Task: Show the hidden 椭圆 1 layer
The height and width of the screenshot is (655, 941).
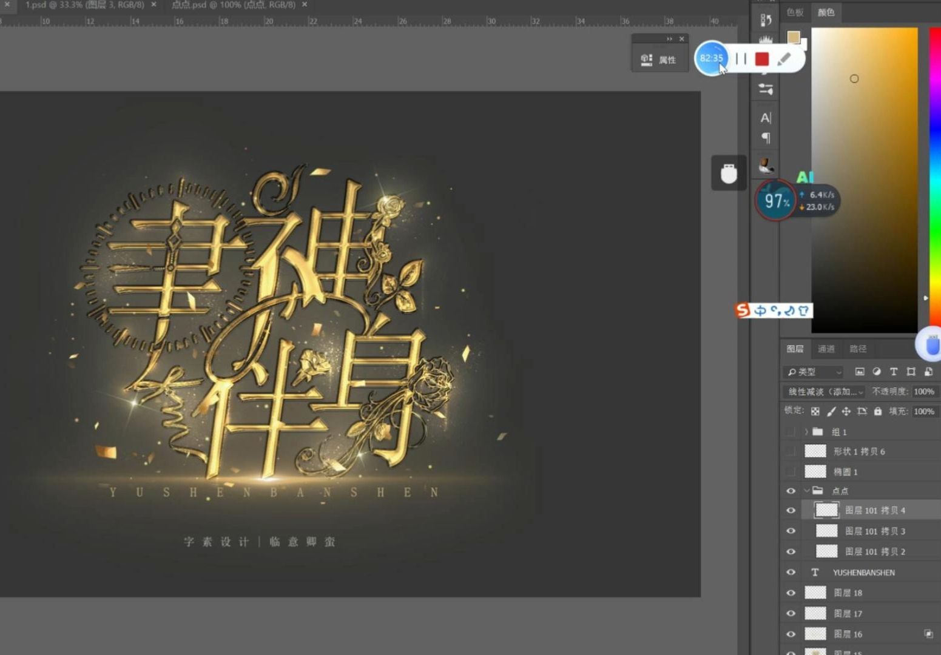Action: click(791, 471)
